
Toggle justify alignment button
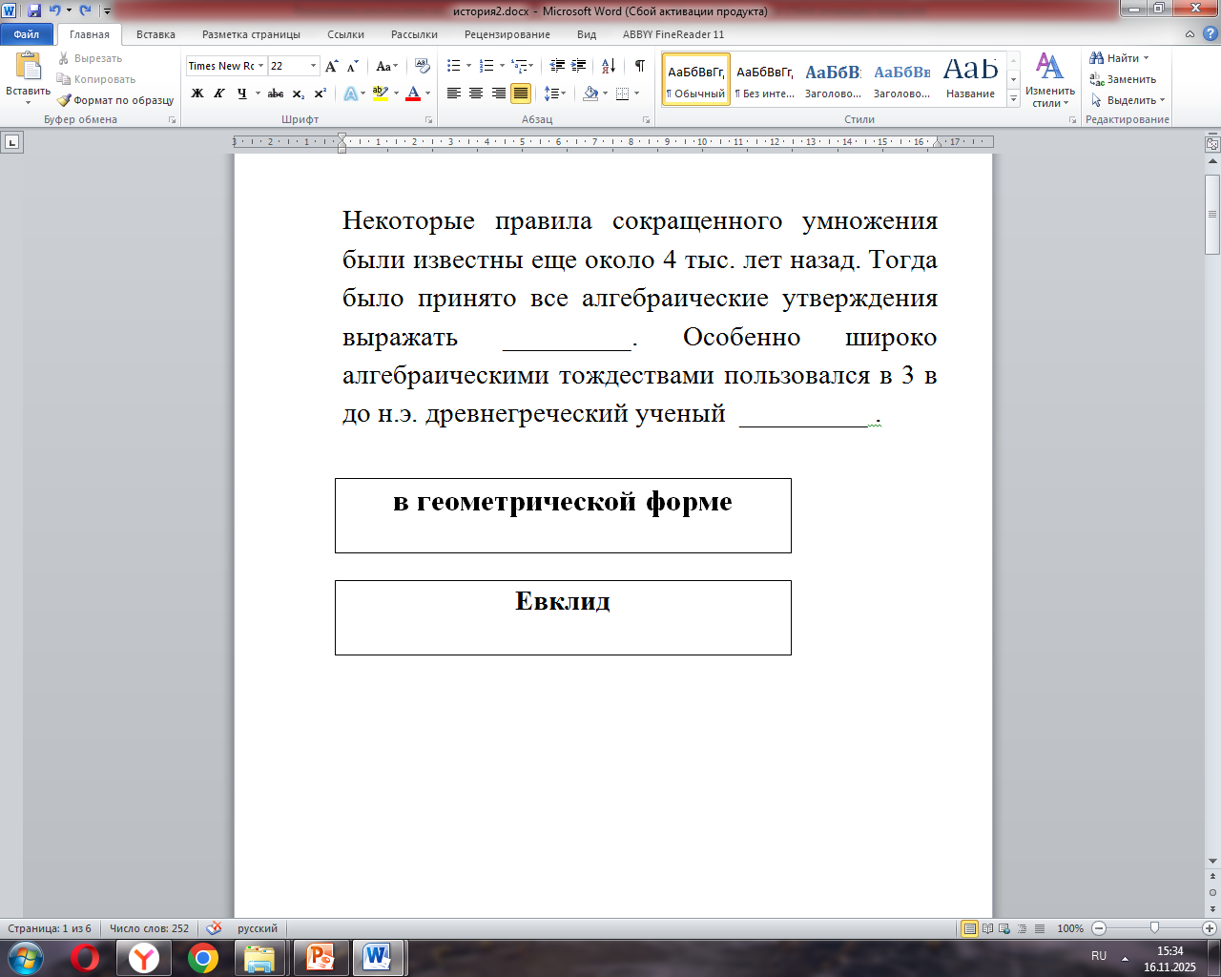point(521,94)
